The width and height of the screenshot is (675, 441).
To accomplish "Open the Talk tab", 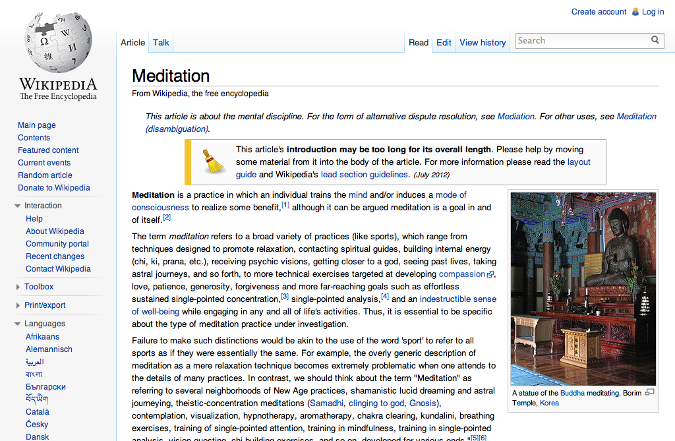I will tap(161, 43).
